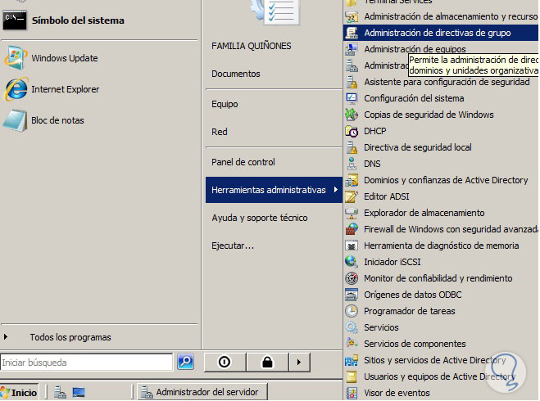The height and width of the screenshot is (401, 540).
Task: Click the Administración de almacenamiento y recursos icon
Action: 352,16
